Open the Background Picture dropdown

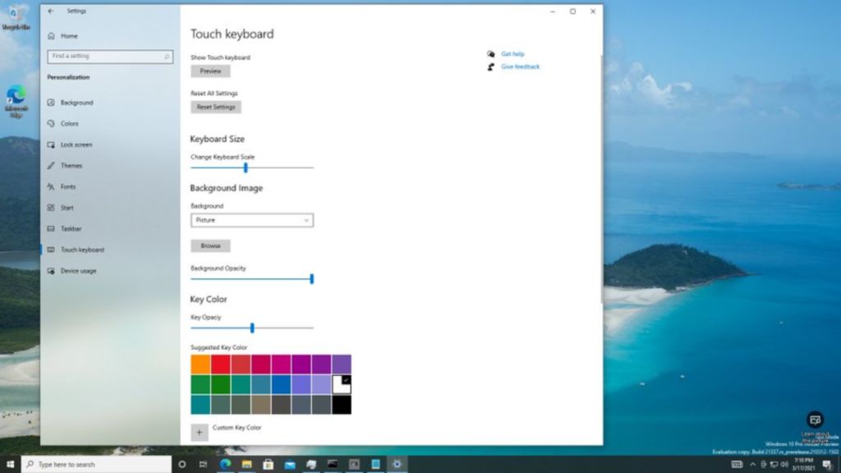coord(252,220)
